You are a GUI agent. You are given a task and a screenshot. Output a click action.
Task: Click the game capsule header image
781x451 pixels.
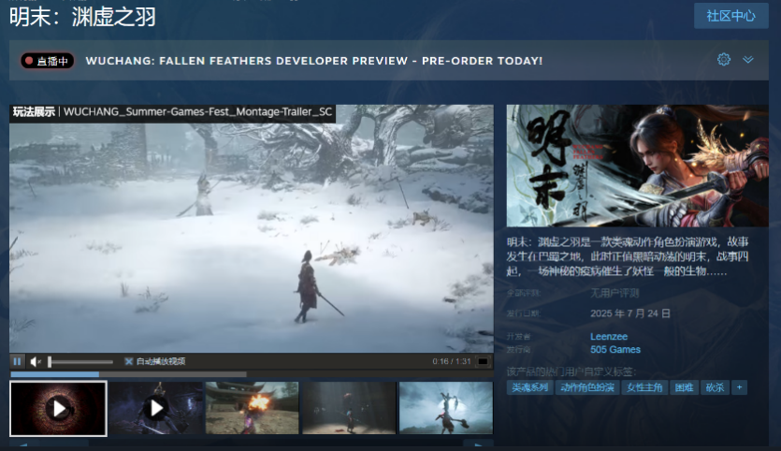(x=637, y=166)
